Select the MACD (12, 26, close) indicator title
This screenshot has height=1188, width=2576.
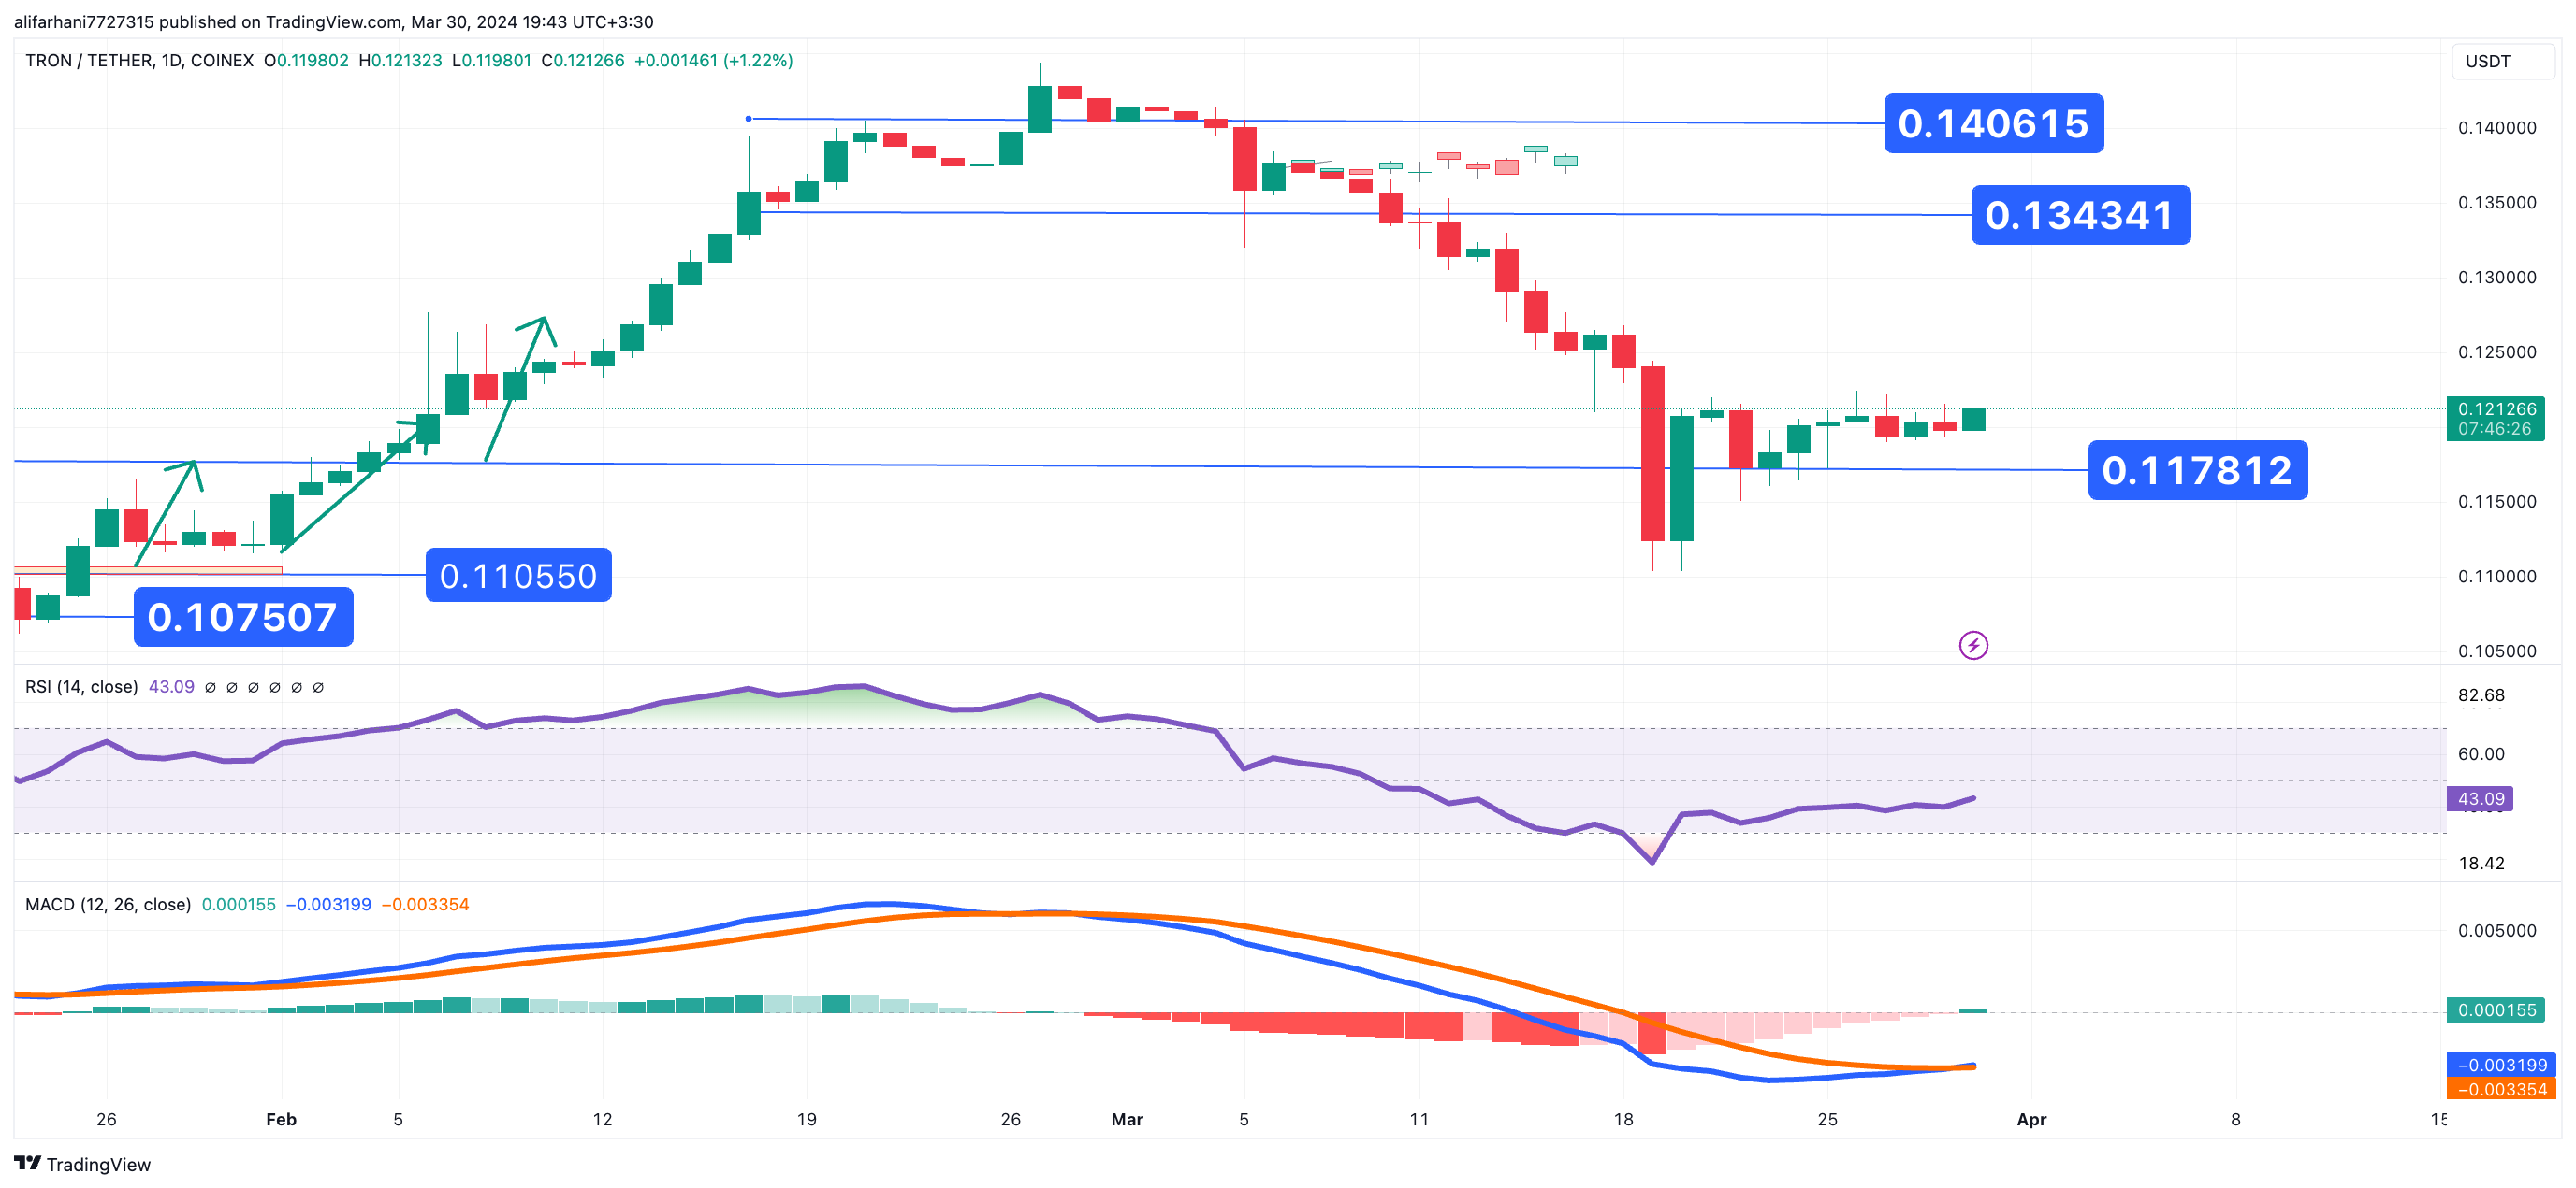(x=108, y=904)
